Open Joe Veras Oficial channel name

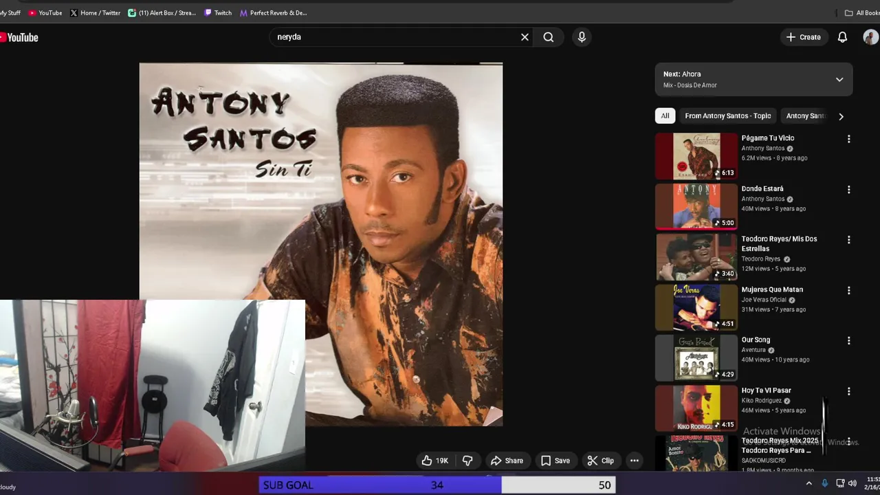coord(764,300)
